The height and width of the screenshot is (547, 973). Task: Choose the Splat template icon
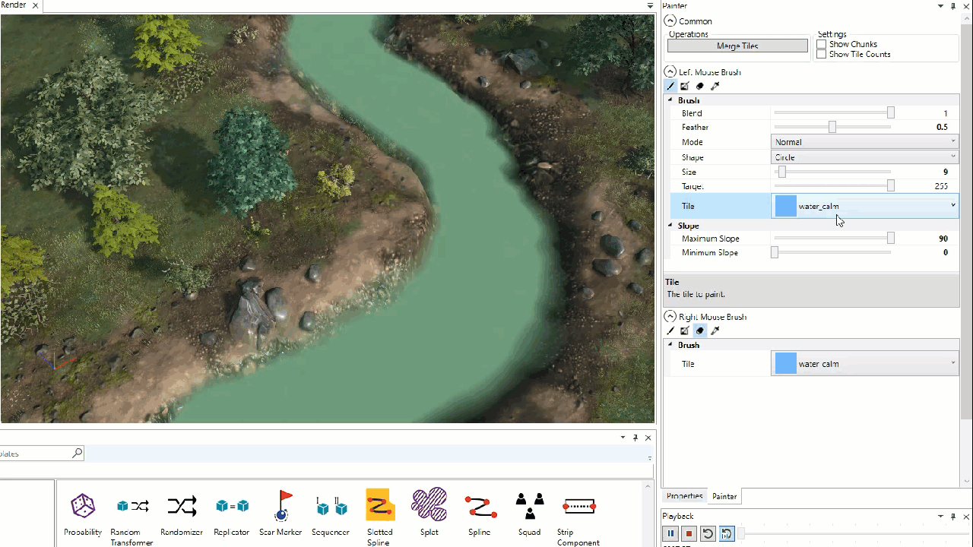pyautogui.click(x=429, y=504)
